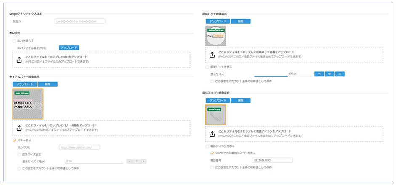Uncheck スマホでのみ電話アイコンを表示

(x=212, y=153)
